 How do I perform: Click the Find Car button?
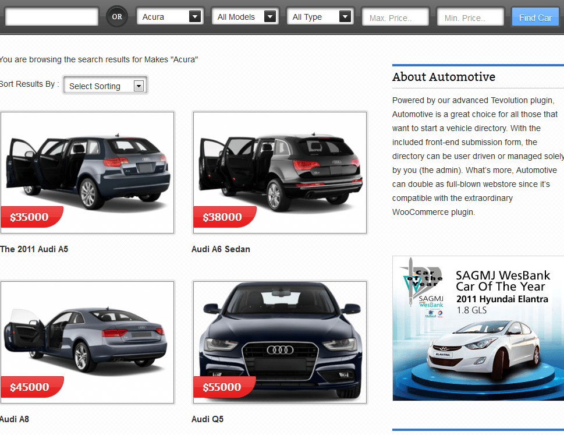[535, 17]
